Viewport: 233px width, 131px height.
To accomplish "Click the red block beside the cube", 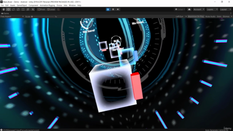I will point(137,86).
